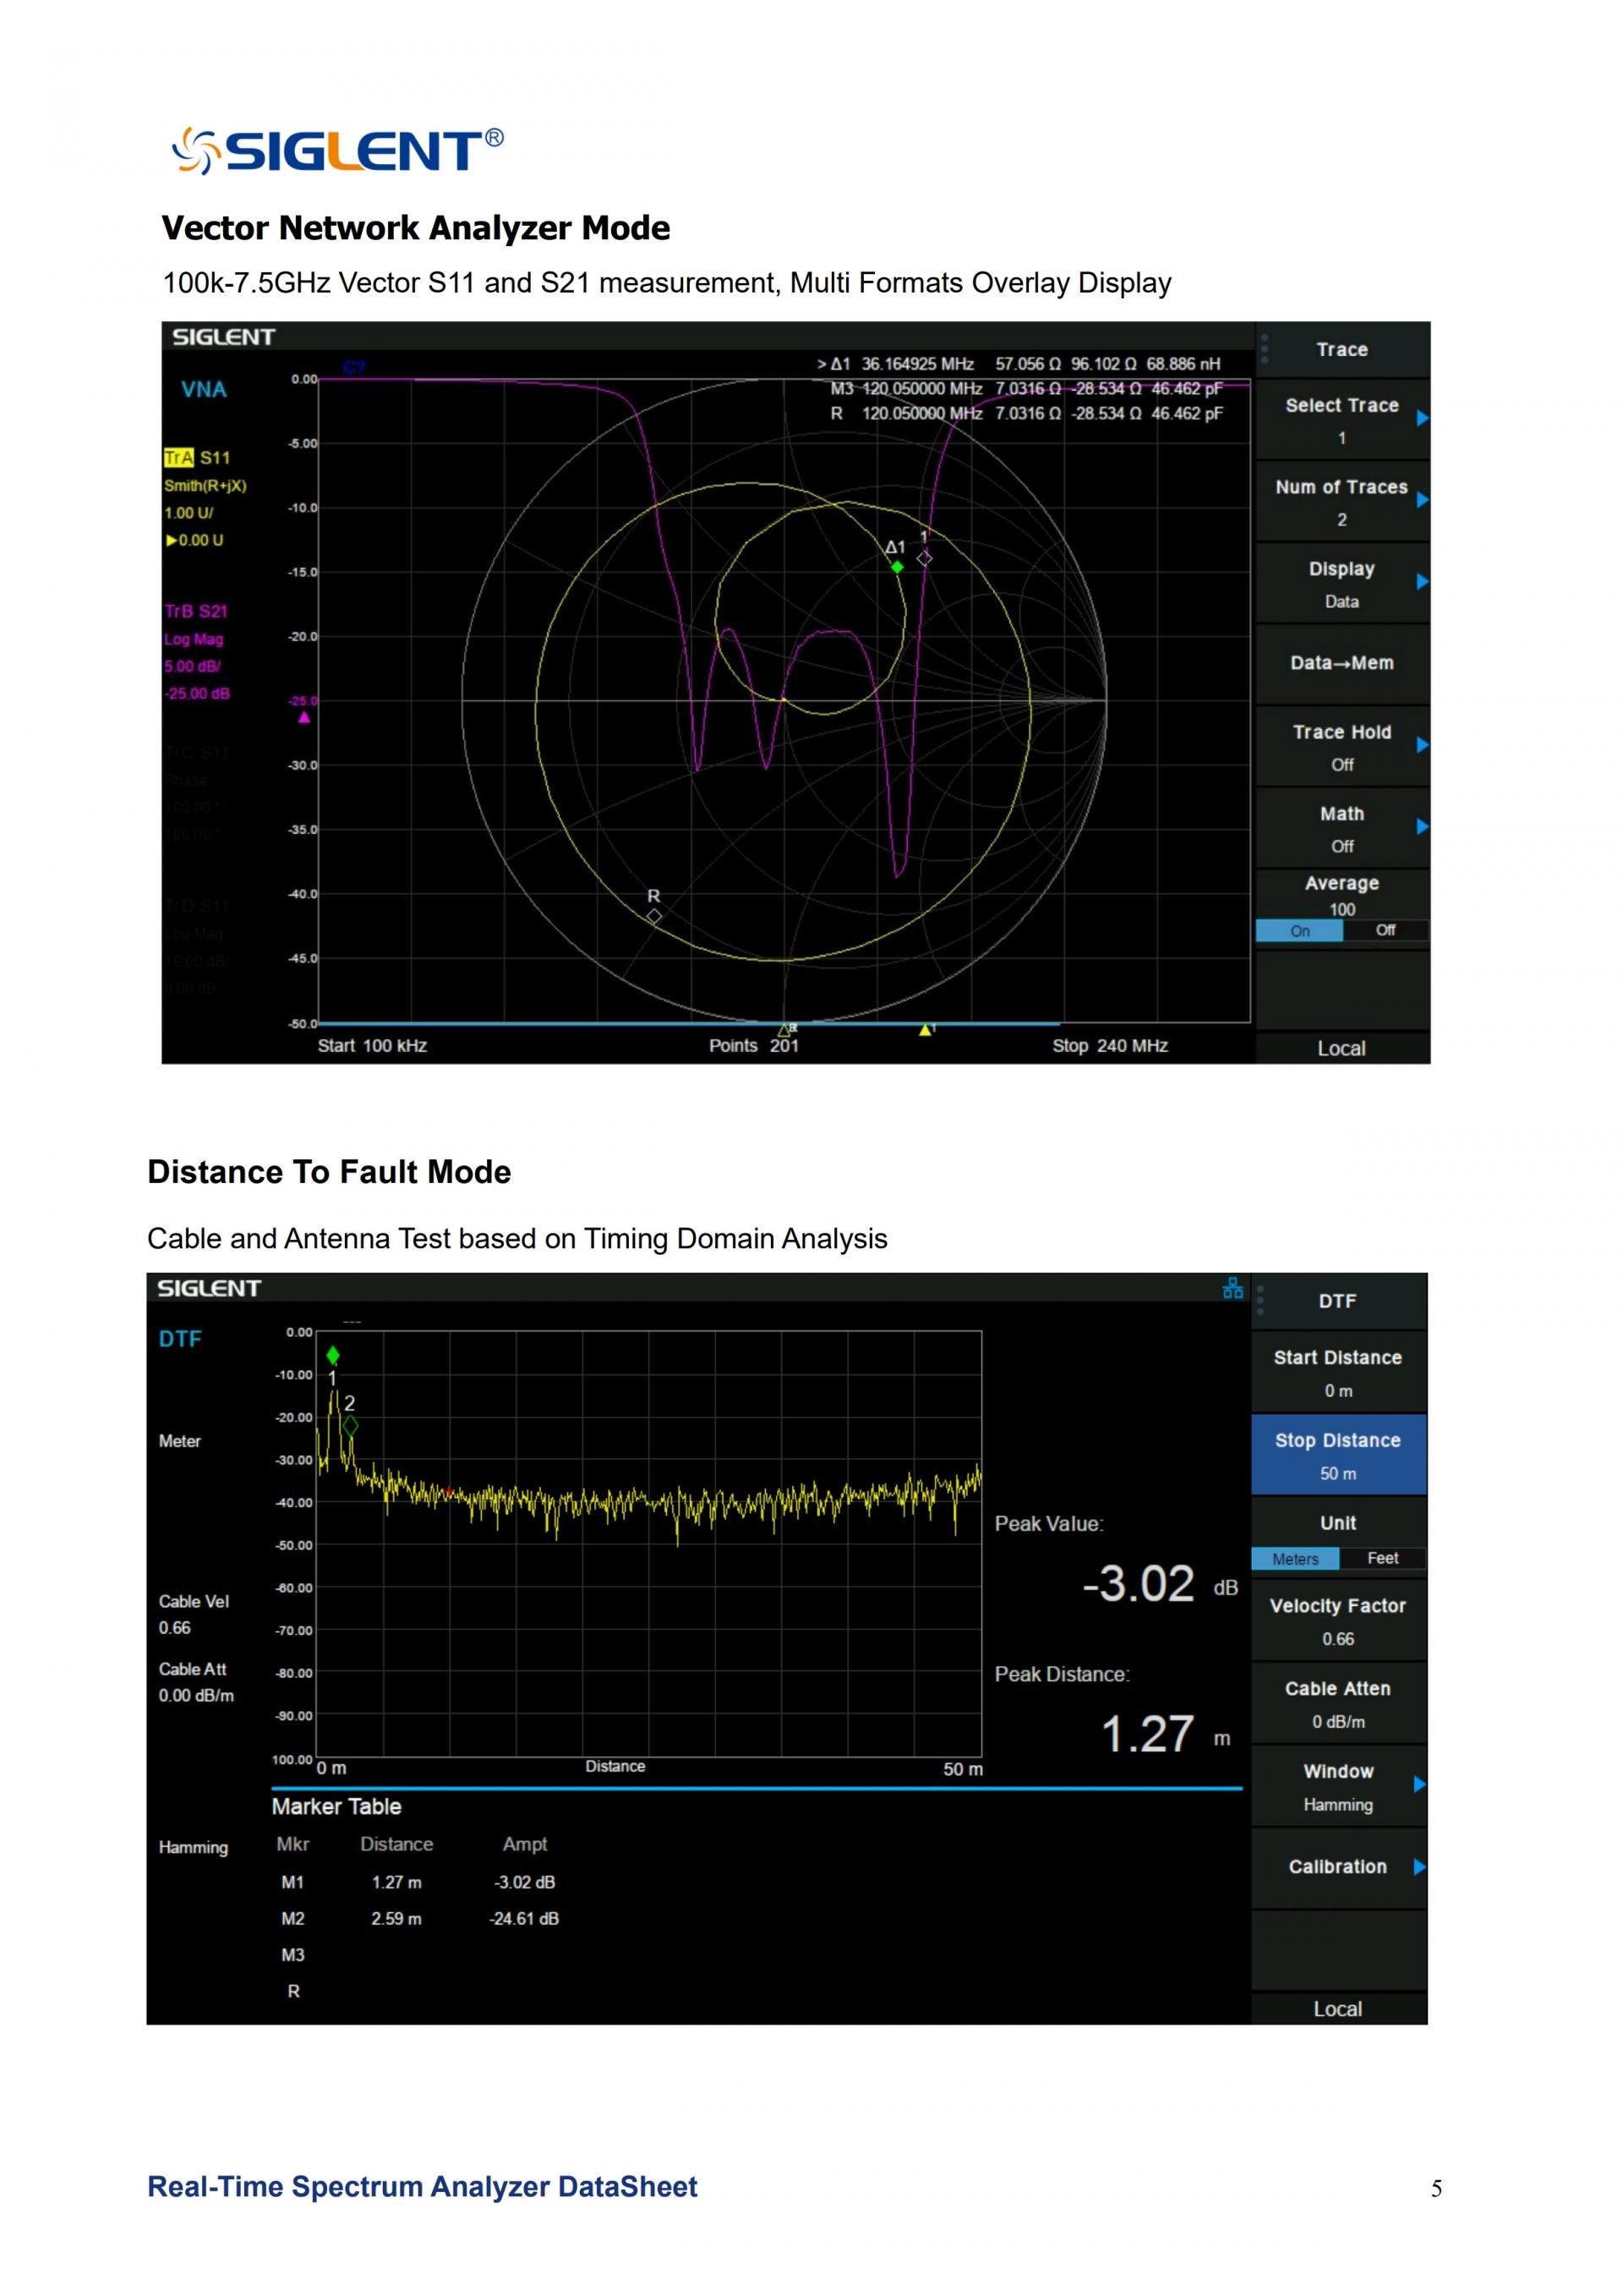The height and width of the screenshot is (2296, 1623).
Task: Select the TrA S11 trace label
Action: click(x=197, y=458)
